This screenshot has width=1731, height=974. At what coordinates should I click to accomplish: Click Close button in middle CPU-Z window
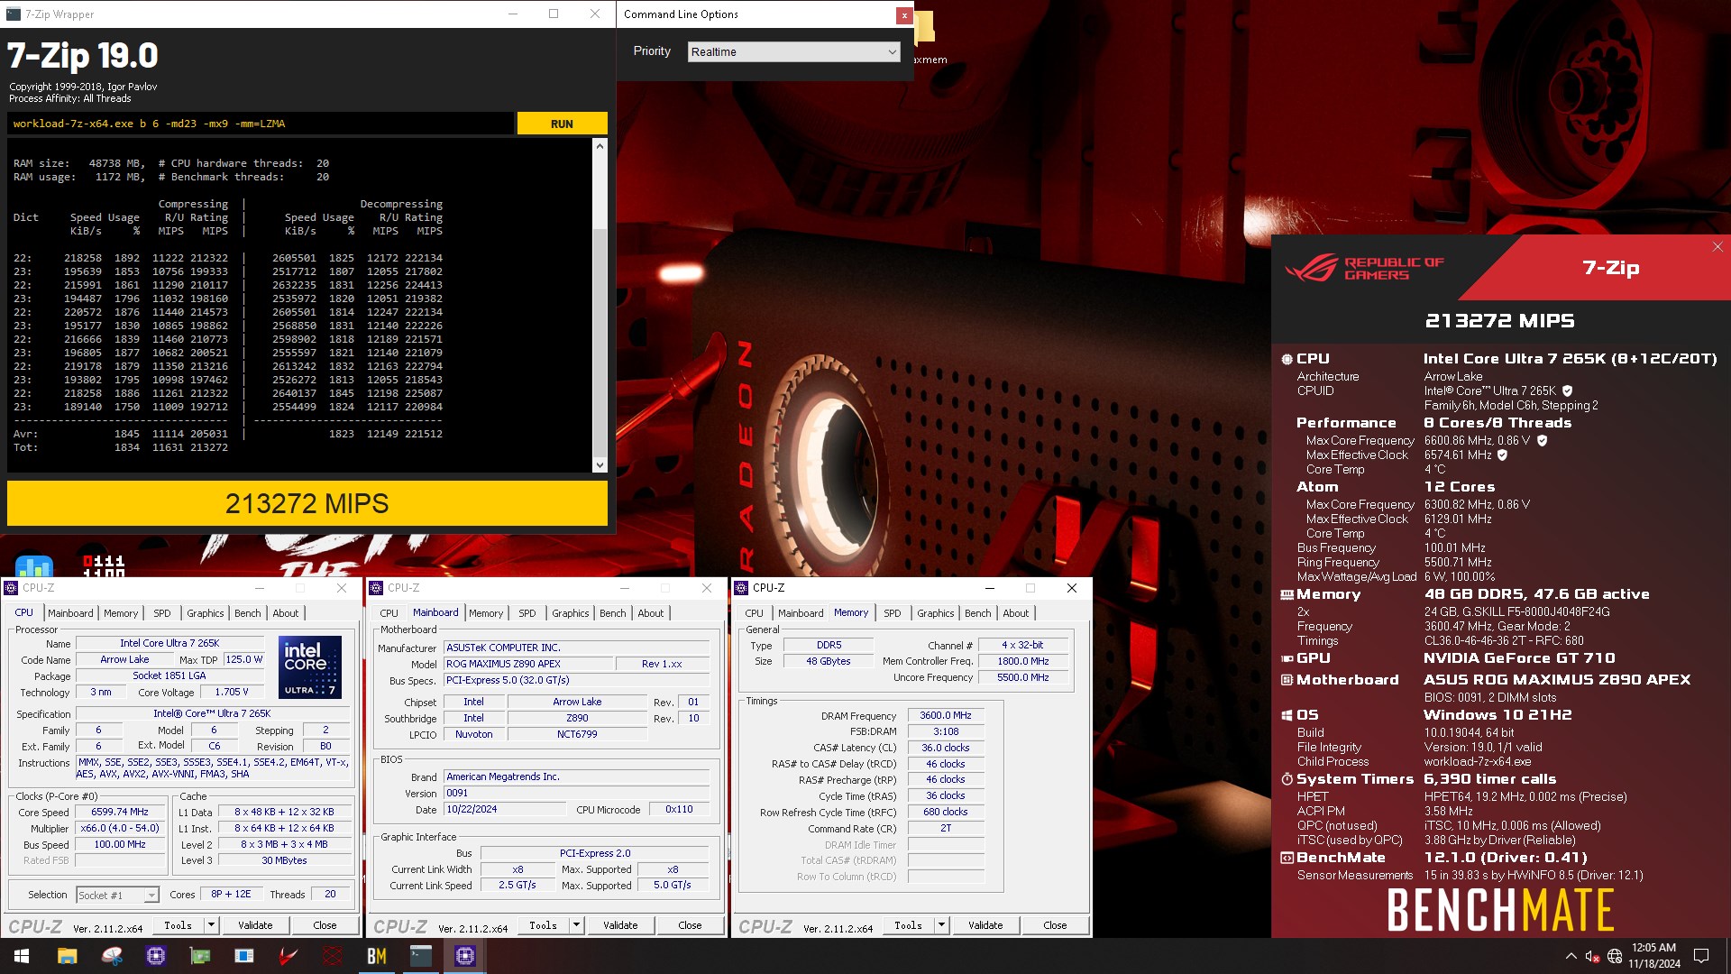click(690, 925)
